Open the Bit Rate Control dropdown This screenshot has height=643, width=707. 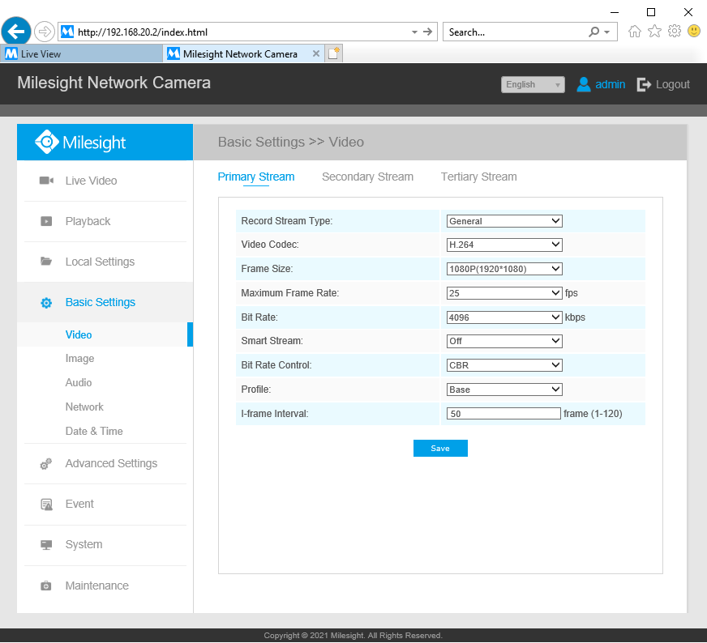pos(504,365)
